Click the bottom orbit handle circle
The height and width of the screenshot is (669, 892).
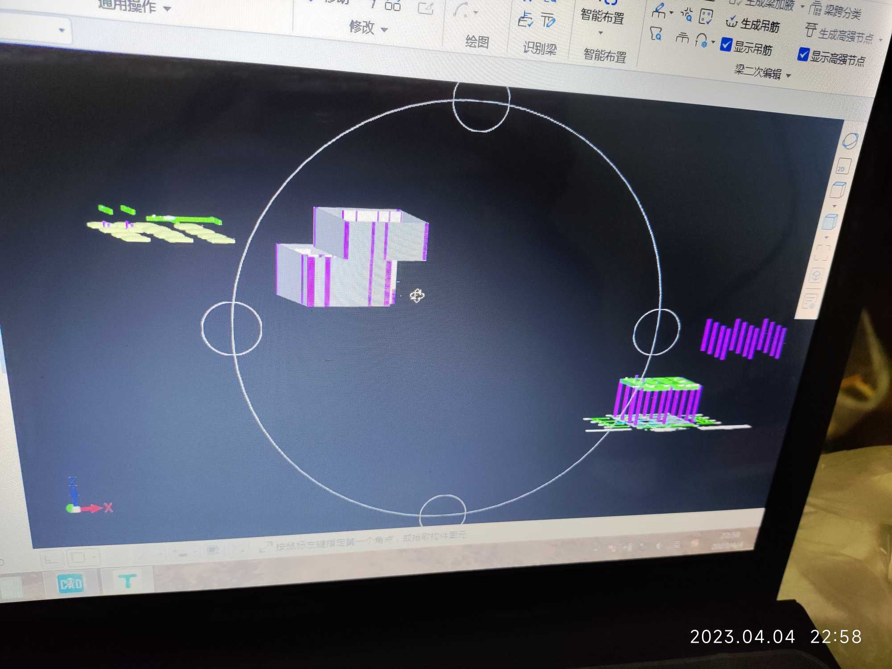coord(443,510)
